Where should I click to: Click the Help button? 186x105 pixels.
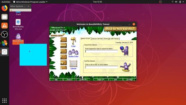(x=56, y=80)
